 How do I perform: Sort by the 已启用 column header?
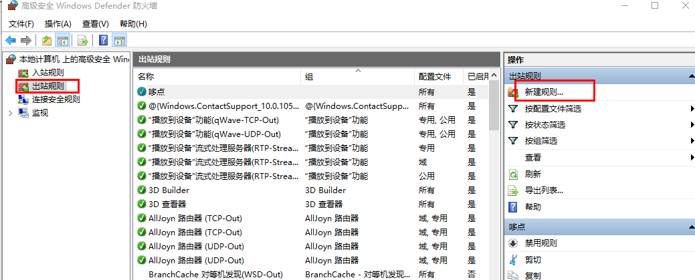click(x=478, y=77)
